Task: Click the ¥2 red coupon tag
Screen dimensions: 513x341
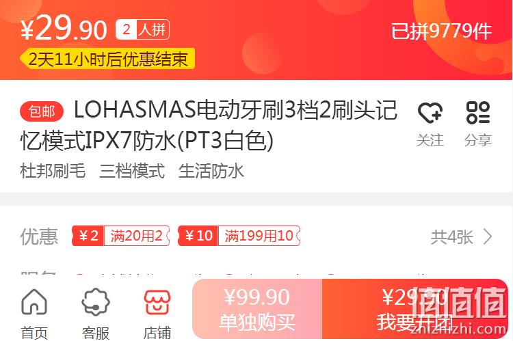Action: [88, 236]
